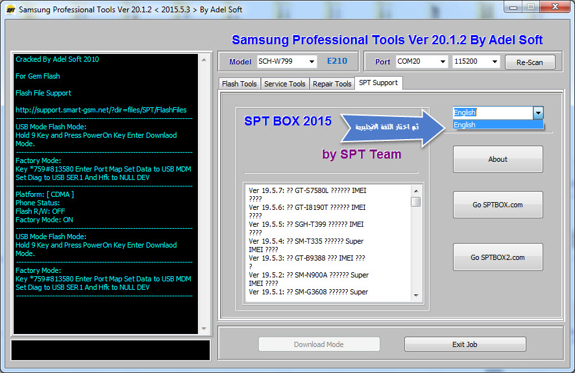The width and height of the screenshot is (575, 373).
Task: Click the SPT app icon in title bar
Action: [10, 10]
